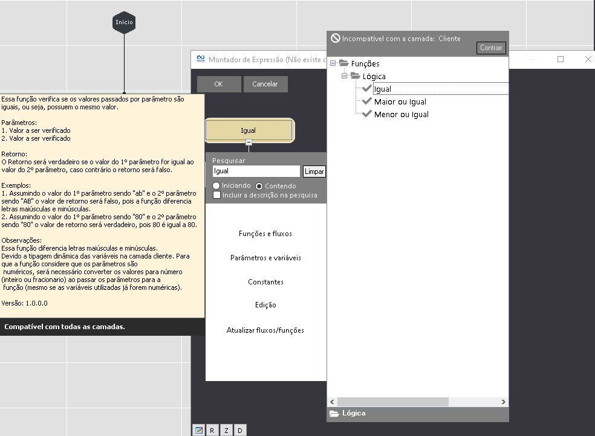Collapse the Igual expression node
595x436 pixels.
[249, 142]
